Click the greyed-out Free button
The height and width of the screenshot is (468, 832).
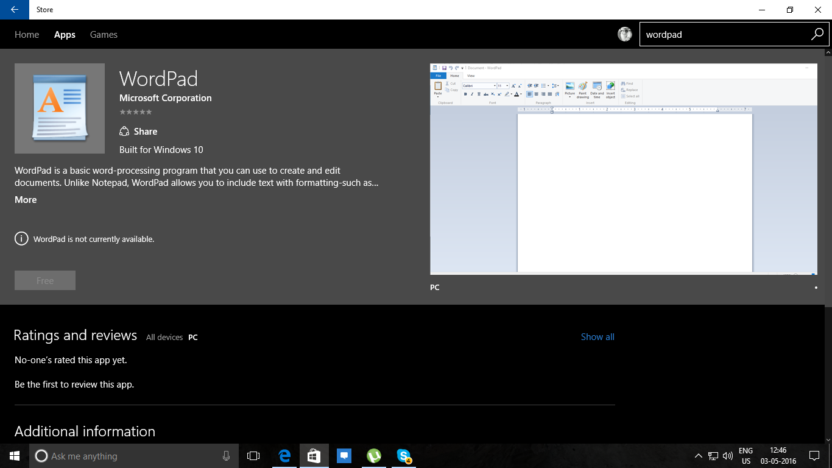[x=45, y=280]
